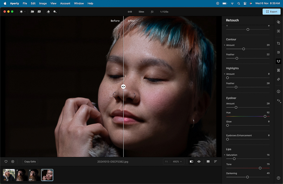Click the Copy Edits button

30,161
